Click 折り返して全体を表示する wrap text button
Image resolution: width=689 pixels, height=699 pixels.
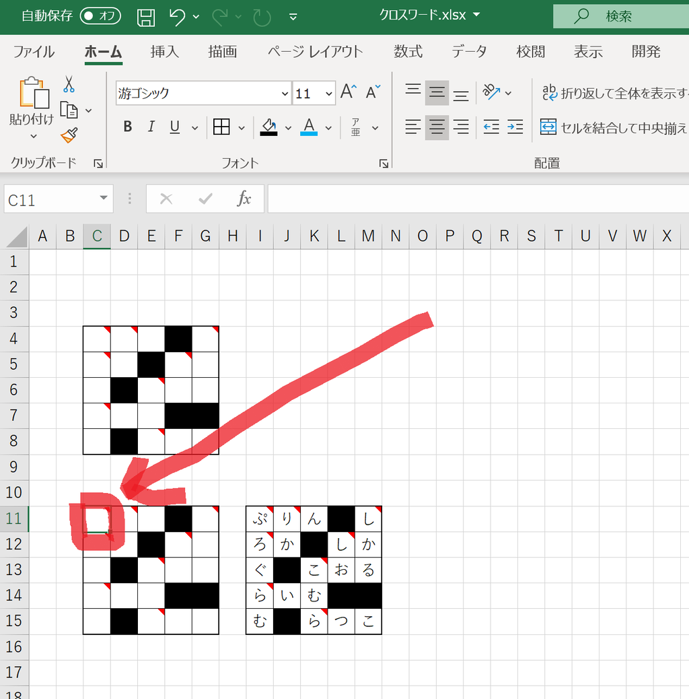pyautogui.click(x=614, y=93)
